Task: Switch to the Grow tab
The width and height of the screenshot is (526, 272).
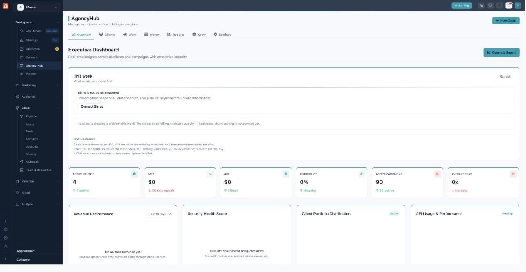Action: tap(199, 35)
